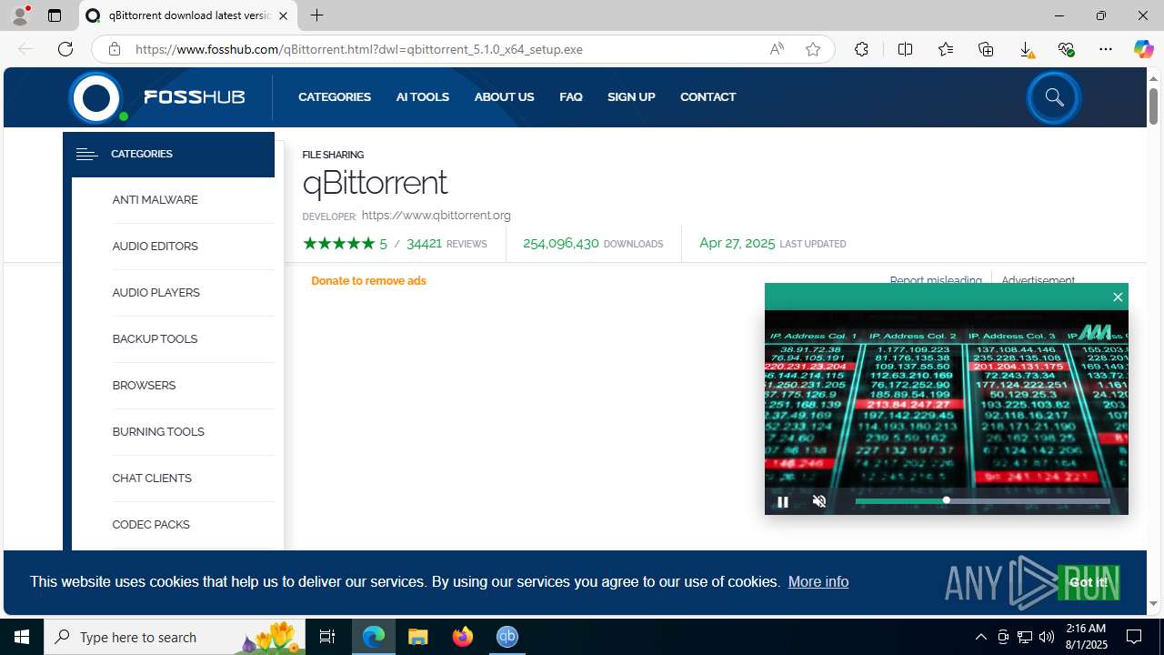Toggle Split screen icon
Viewport: 1164px width, 655px height.
pyautogui.click(x=905, y=49)
